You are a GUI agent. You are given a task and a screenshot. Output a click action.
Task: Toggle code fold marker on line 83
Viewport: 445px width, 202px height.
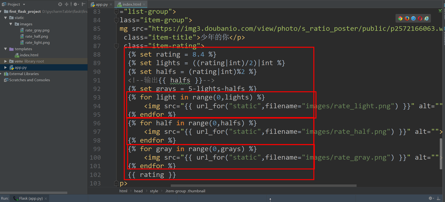coord(116,12)
